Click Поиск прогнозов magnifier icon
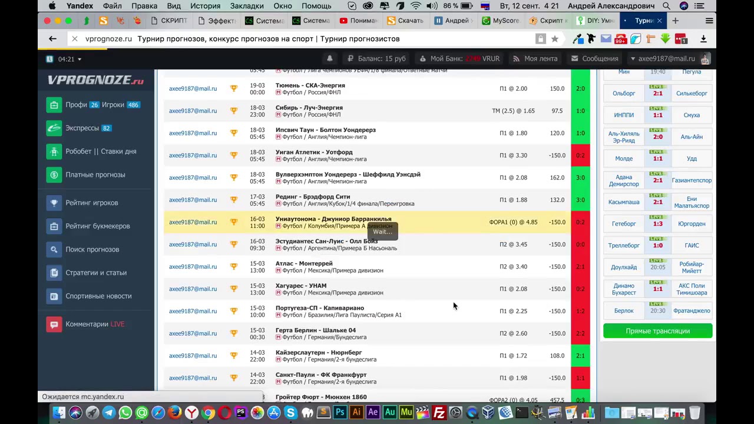 coord(54,249)
